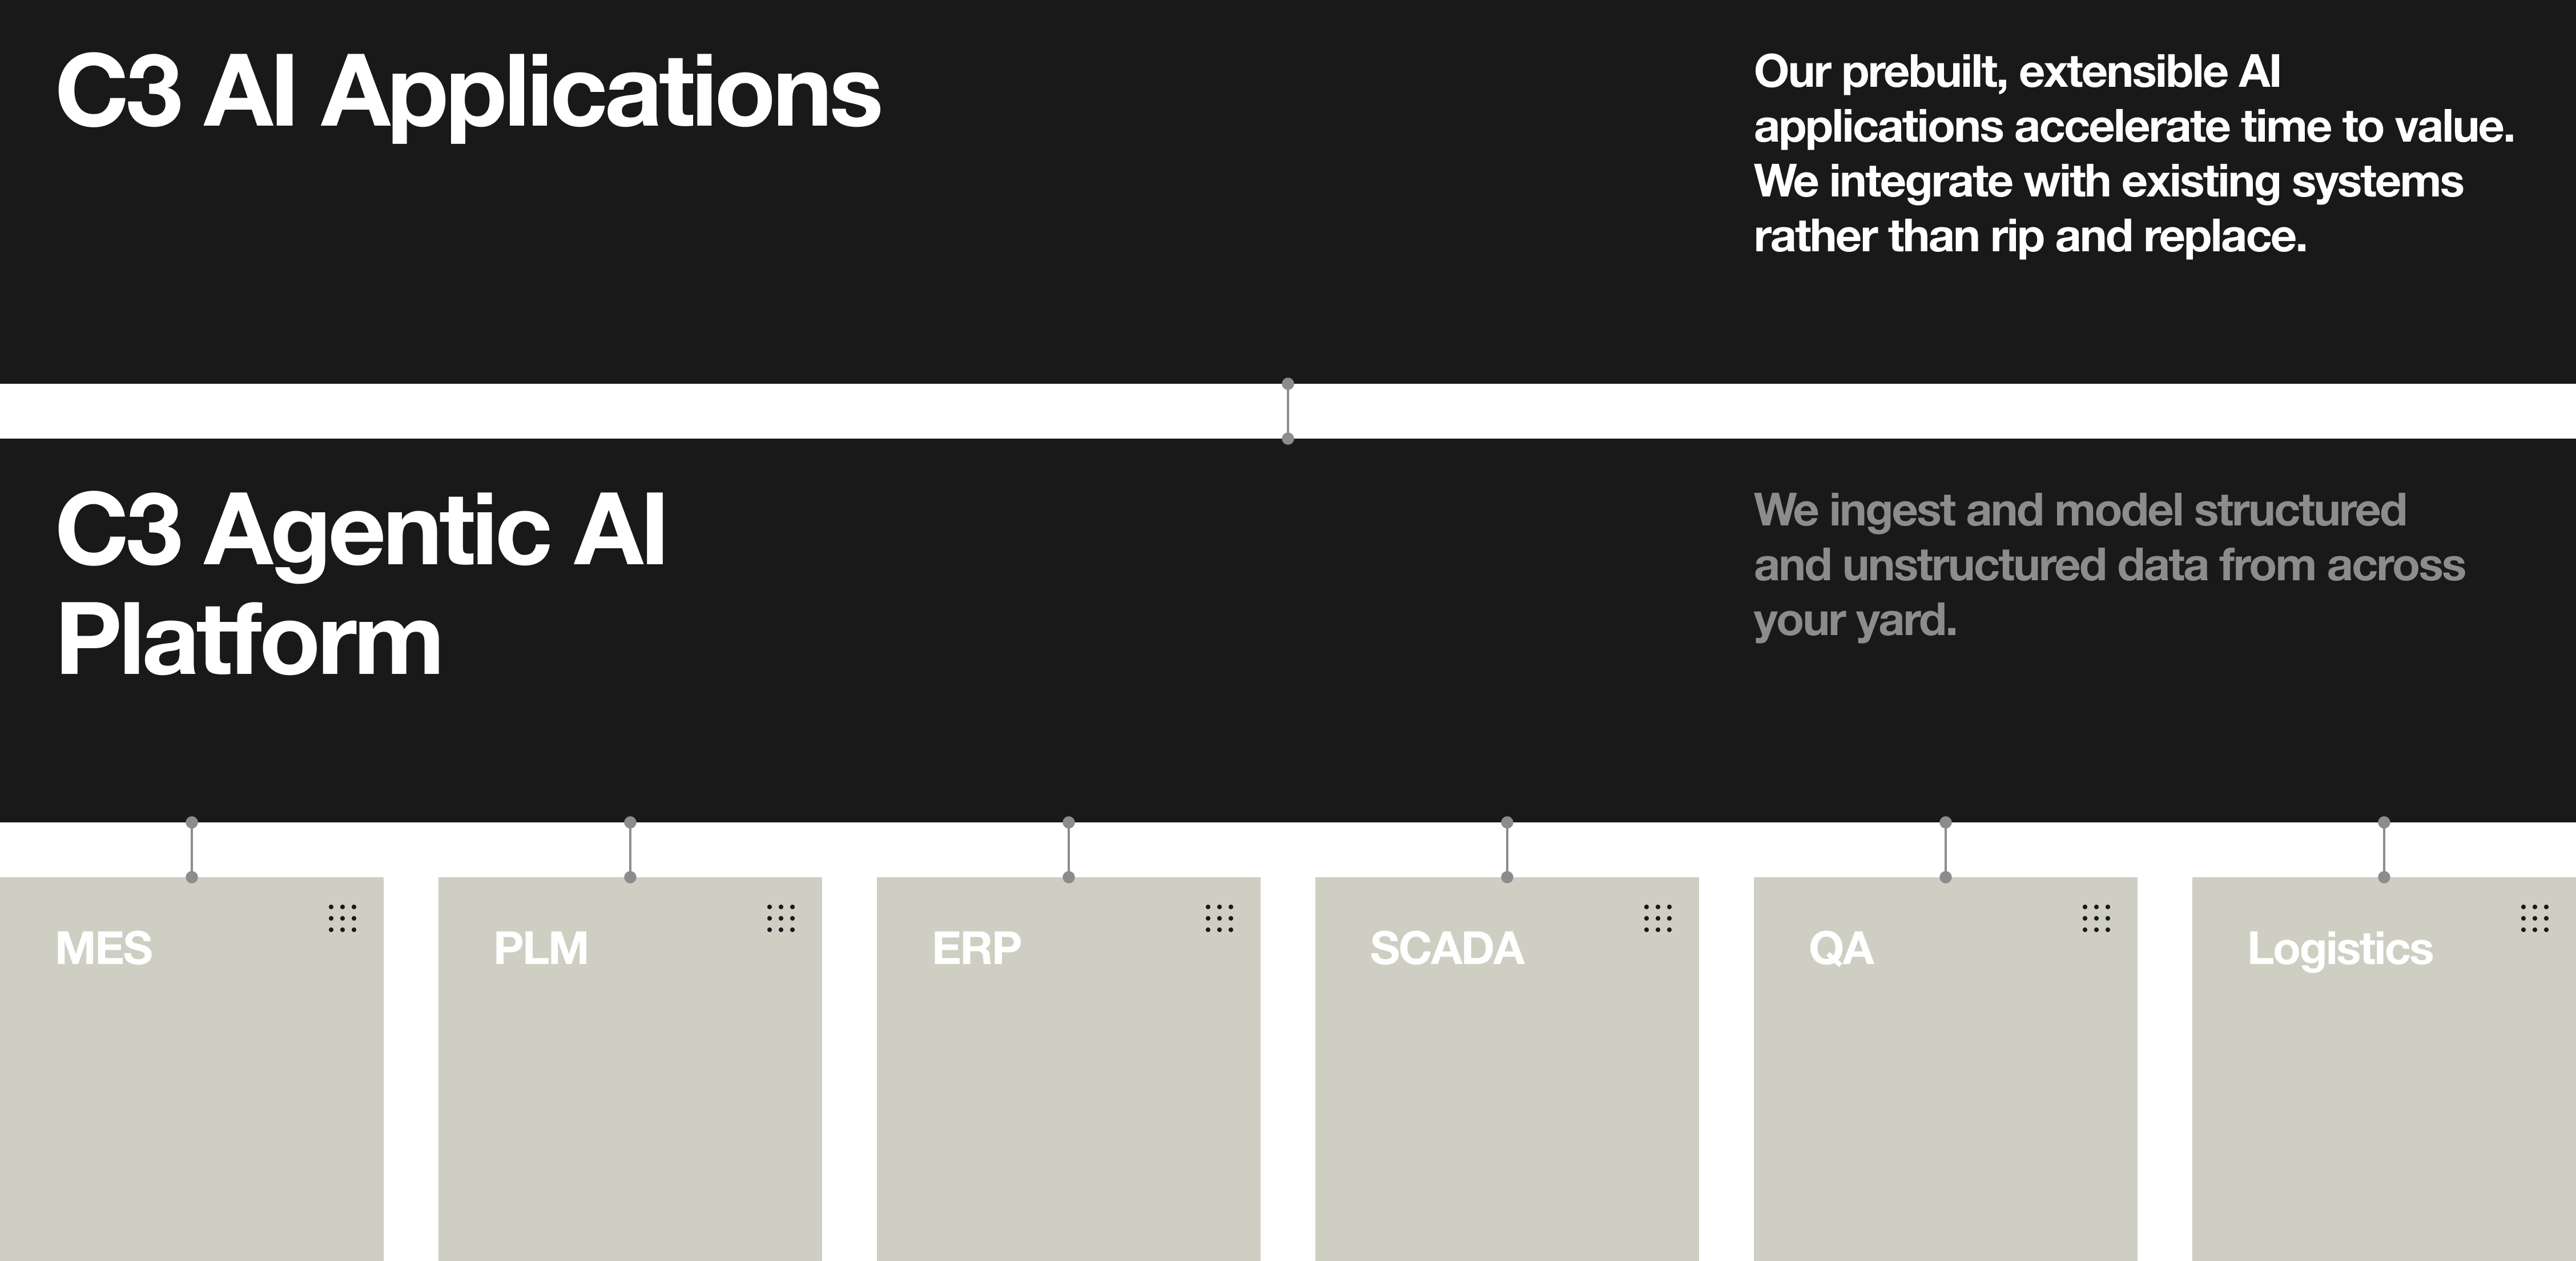
Task: Click the dot grid icon on ERP card
Action: pos(1219,918)
